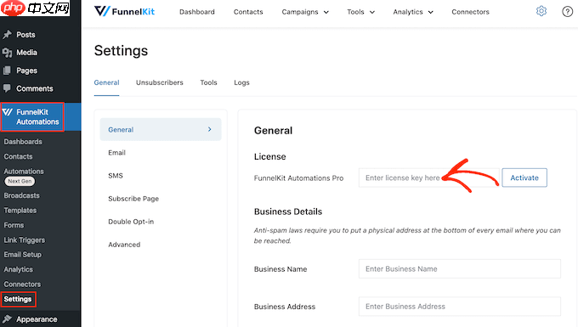
Task: Switch to the Unsubscribers tab
Action: pos(159,82)
